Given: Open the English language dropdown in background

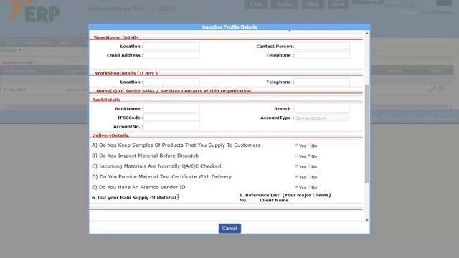Looking at the screenshot, I should (x=11, y=50).
